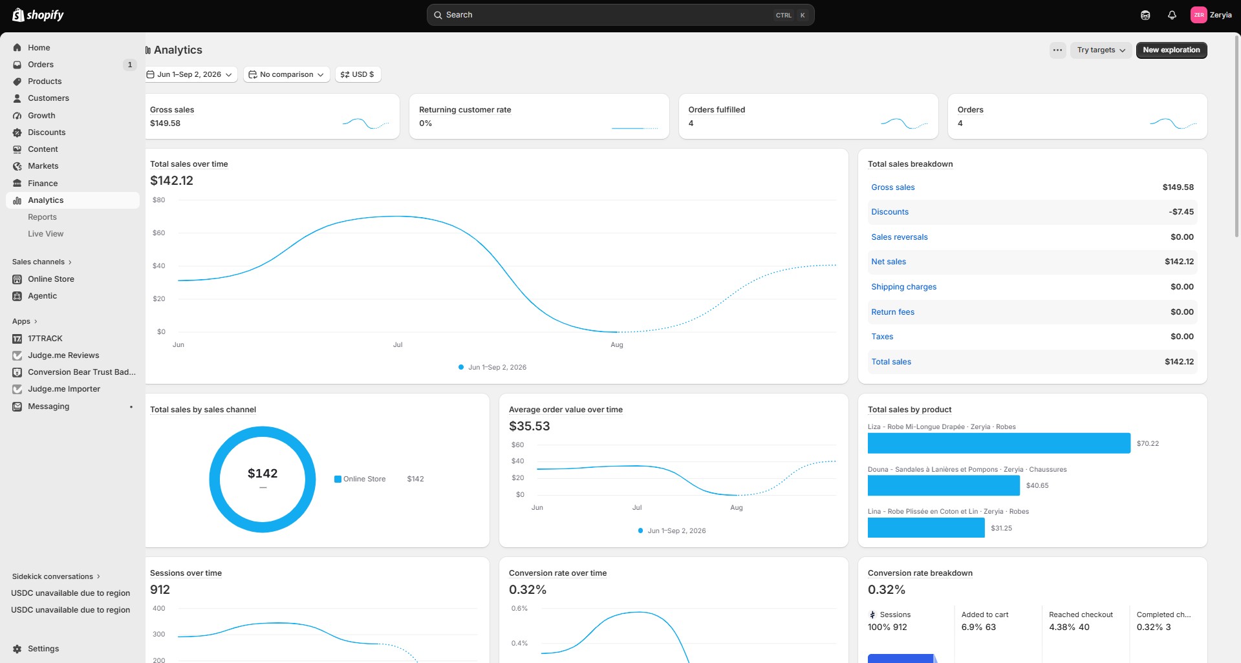Click the Sidekick assistant icon in top bar
The width and height of the screenshot is (1241, 663).
(x=1145, y=15)
